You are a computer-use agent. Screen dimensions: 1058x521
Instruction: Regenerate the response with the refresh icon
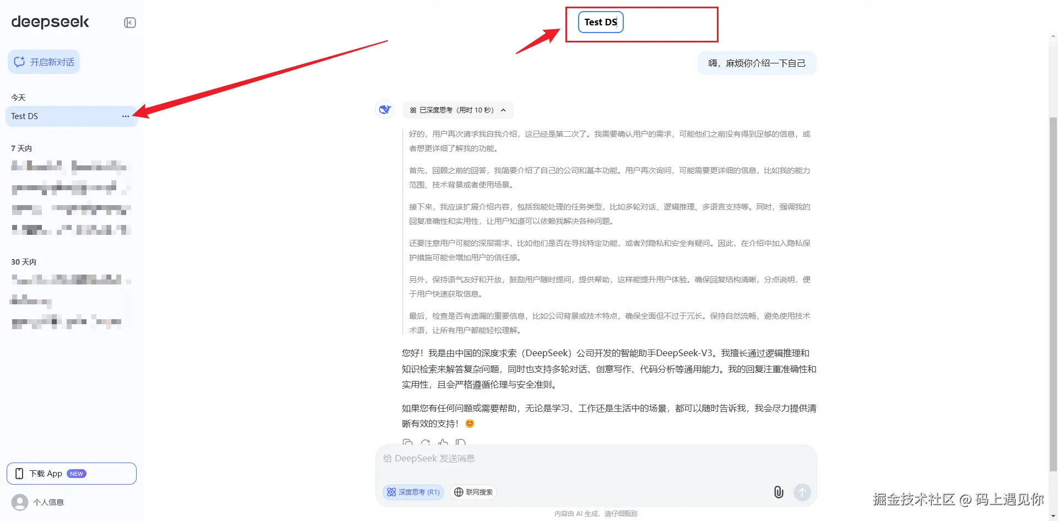tap(425, 442)
